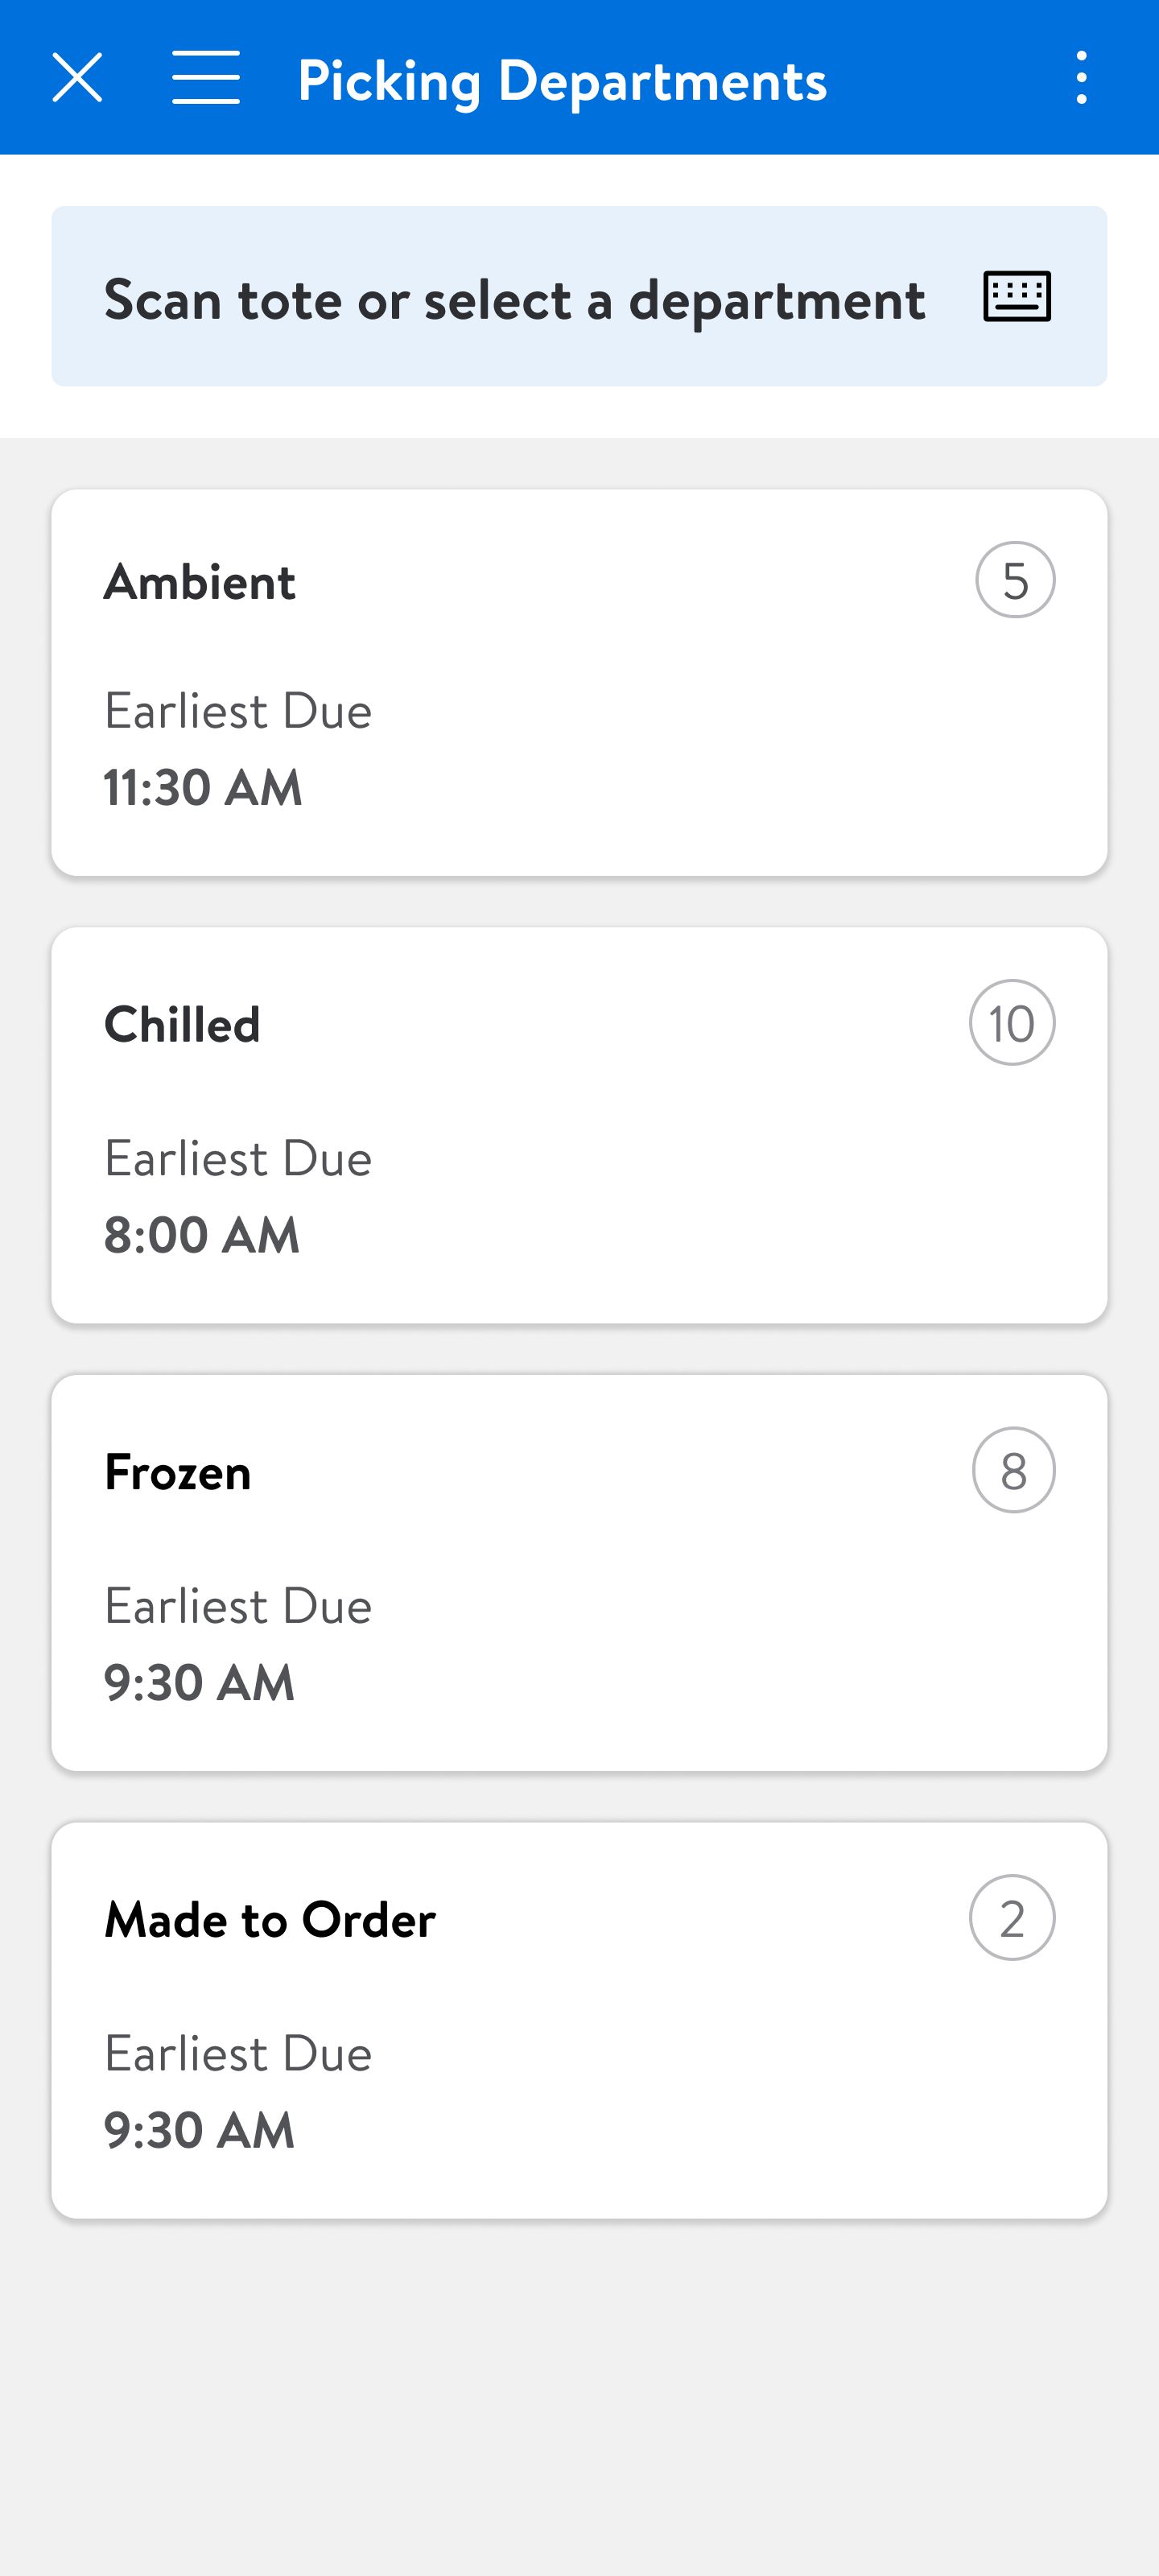
Task: Open the hamburger navigation menu
Action: [206, 78]
